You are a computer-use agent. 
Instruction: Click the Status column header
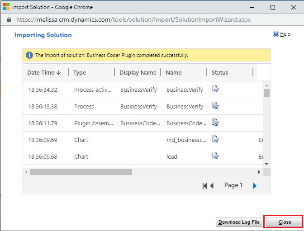click(x=220, y=72)
